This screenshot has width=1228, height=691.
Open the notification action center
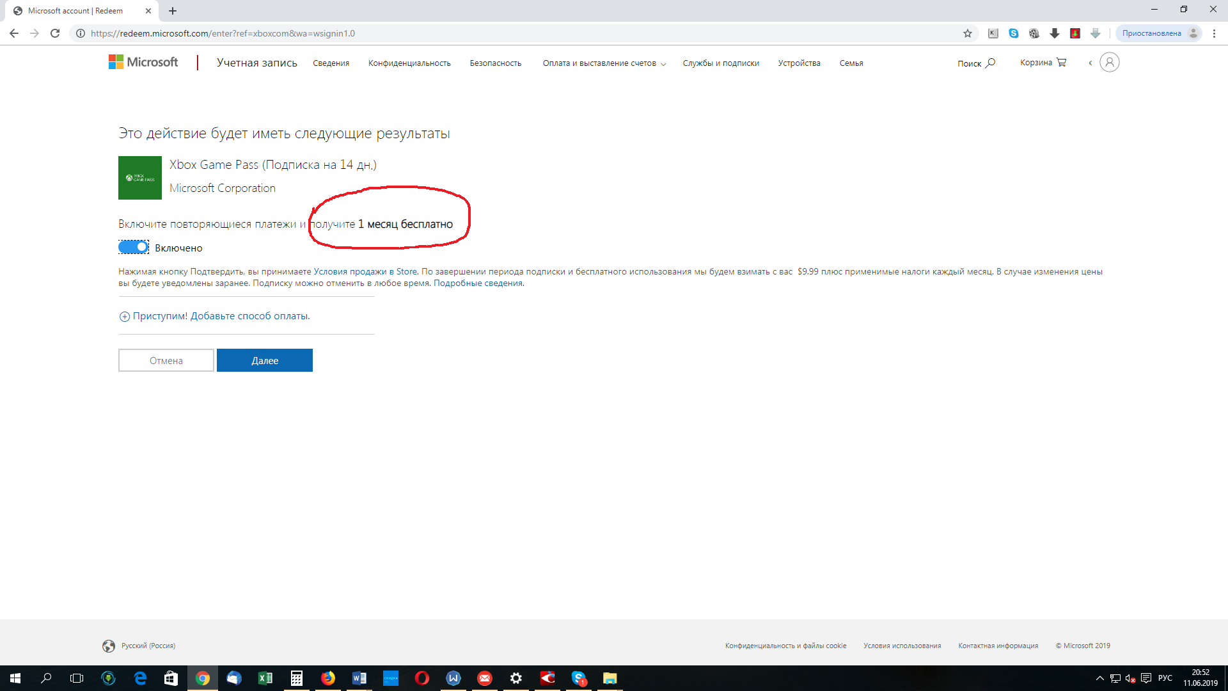[x=1146, y=678]
